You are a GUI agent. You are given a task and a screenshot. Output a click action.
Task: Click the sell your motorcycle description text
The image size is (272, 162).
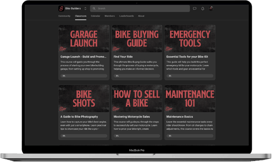(x=136, y=125)
